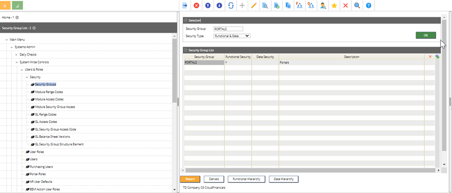
Task: Click the orange pencil edit toolbar icon
Action: pos(254,5)
